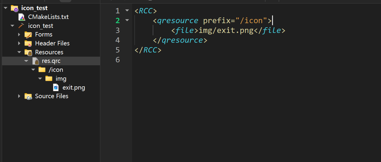Click the hammer icon of icon_test target

pyautogui.click(x=21, y=26)
